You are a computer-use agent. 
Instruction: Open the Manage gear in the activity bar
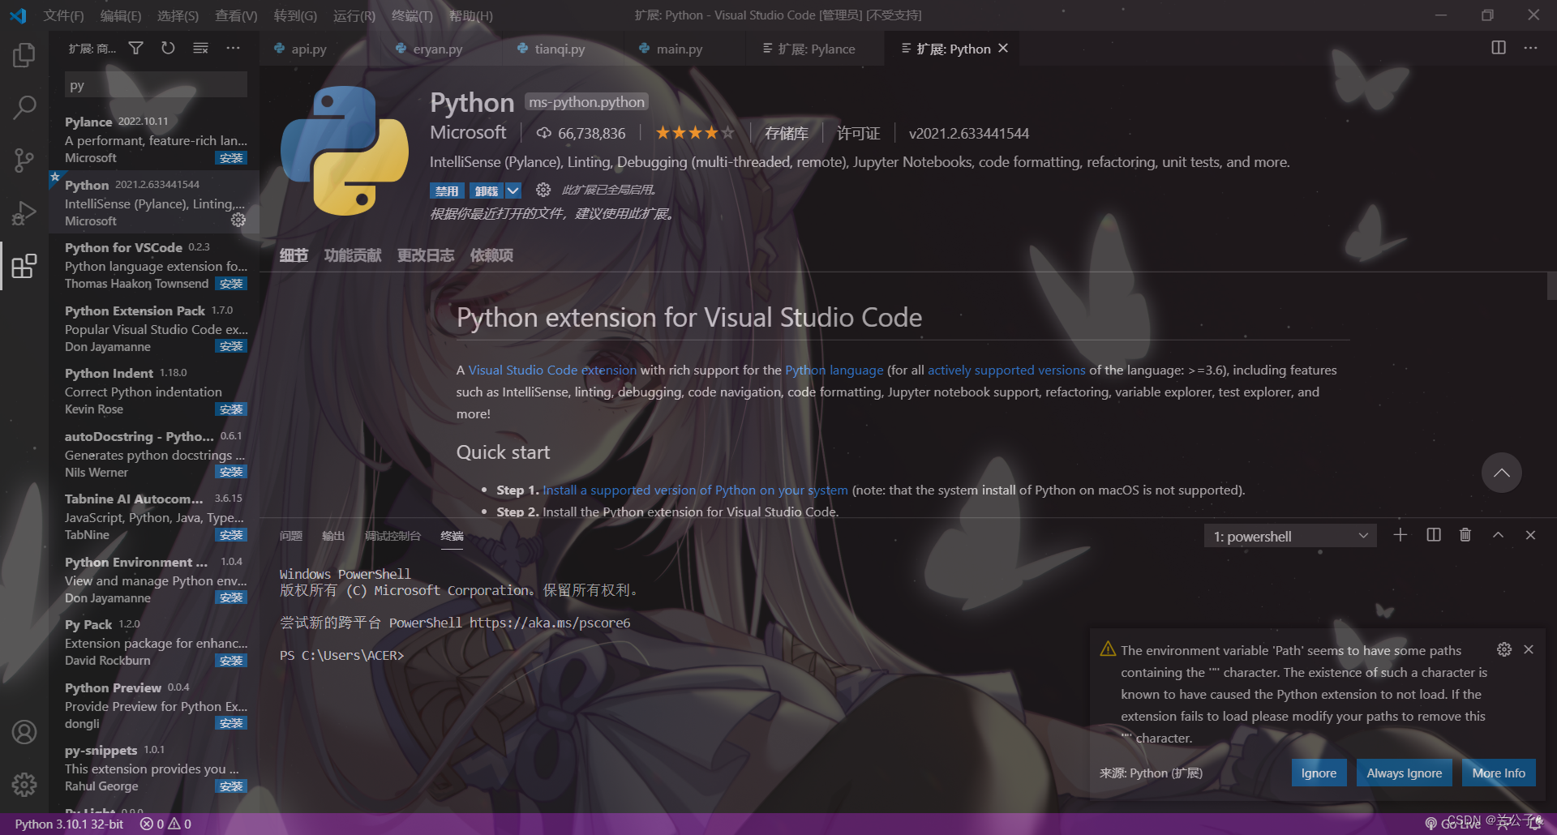pos(24,784)
